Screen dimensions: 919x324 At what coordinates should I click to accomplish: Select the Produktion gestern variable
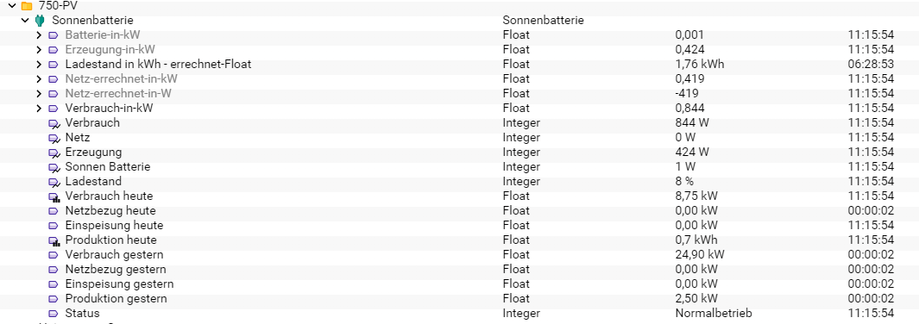point(116,298)
